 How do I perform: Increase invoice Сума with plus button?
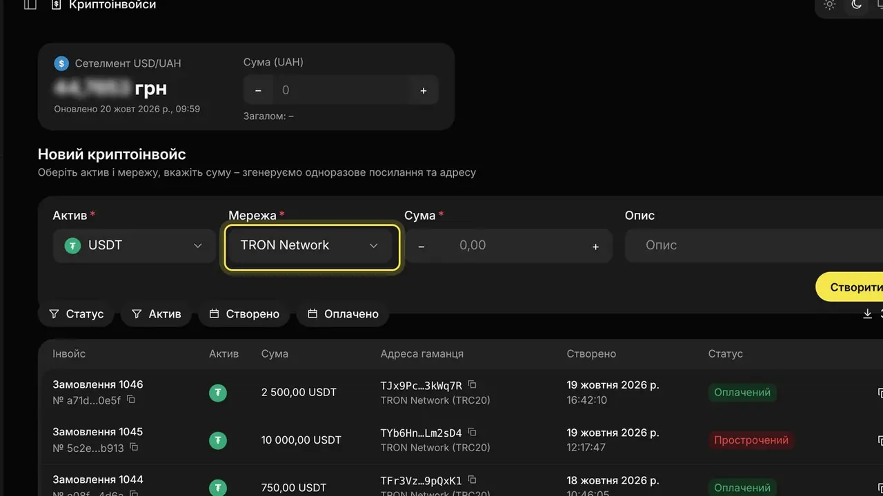pos(595,247)
